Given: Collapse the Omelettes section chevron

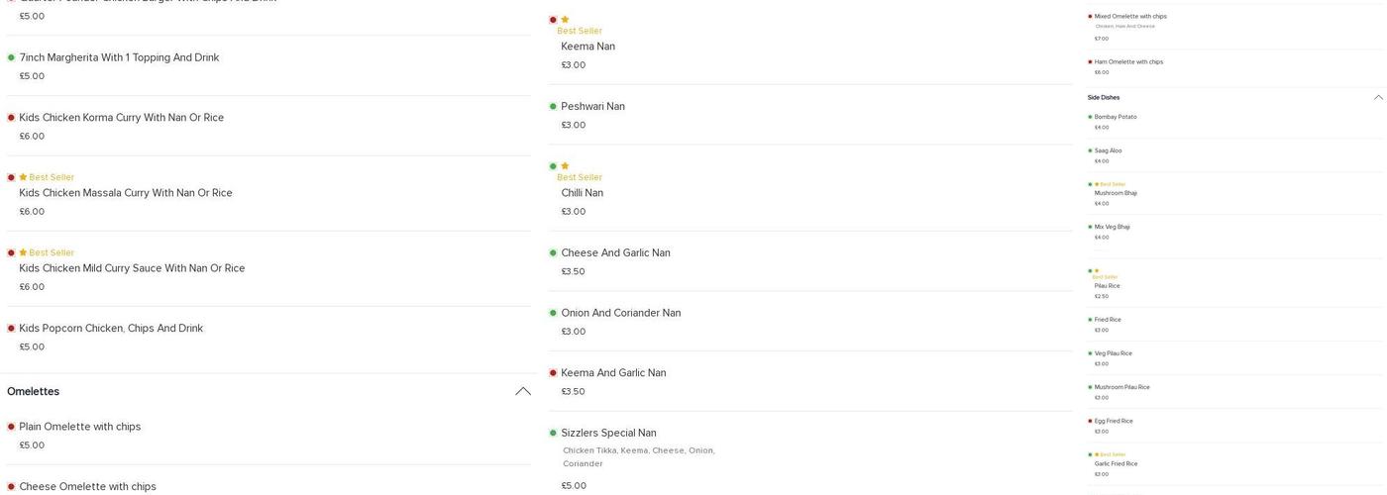Looking at the screenshot, I should click(522, 392).
